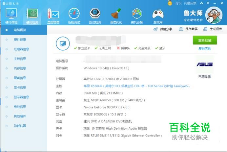Image resolution: width=227 pixels, height=152 pixels.
Task: Minimize the 鲁大师 window
Action: pyautogui.click(x=215, y=3)
